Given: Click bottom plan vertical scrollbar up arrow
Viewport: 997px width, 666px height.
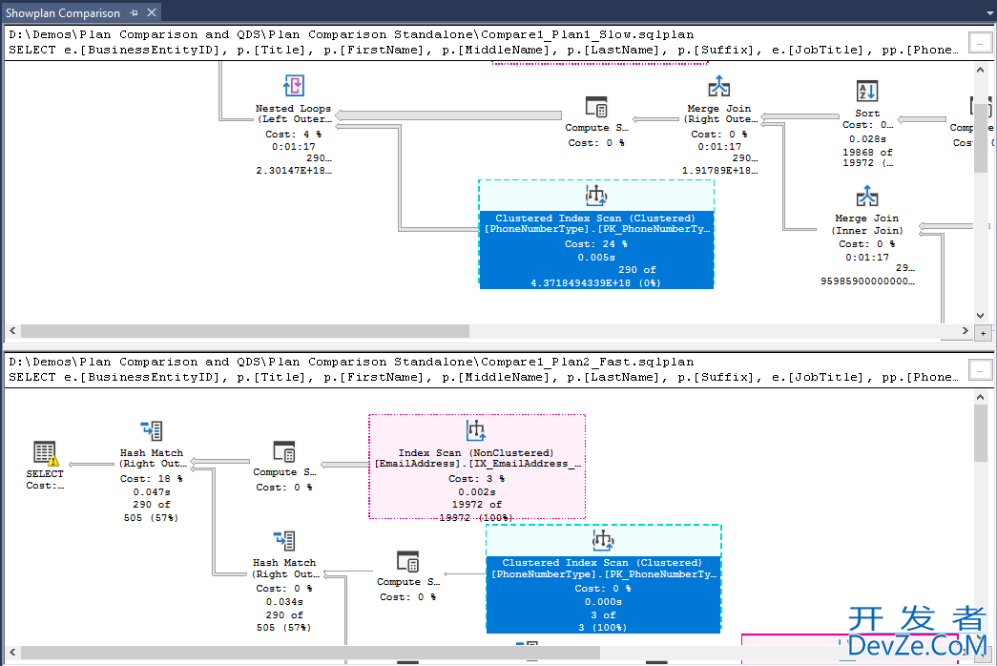Looking at the screenshot, I should click(981, 397).
